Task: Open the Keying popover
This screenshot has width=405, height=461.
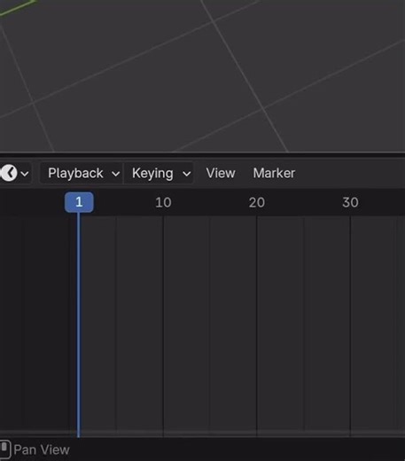Action: click(x=158, y=173)
